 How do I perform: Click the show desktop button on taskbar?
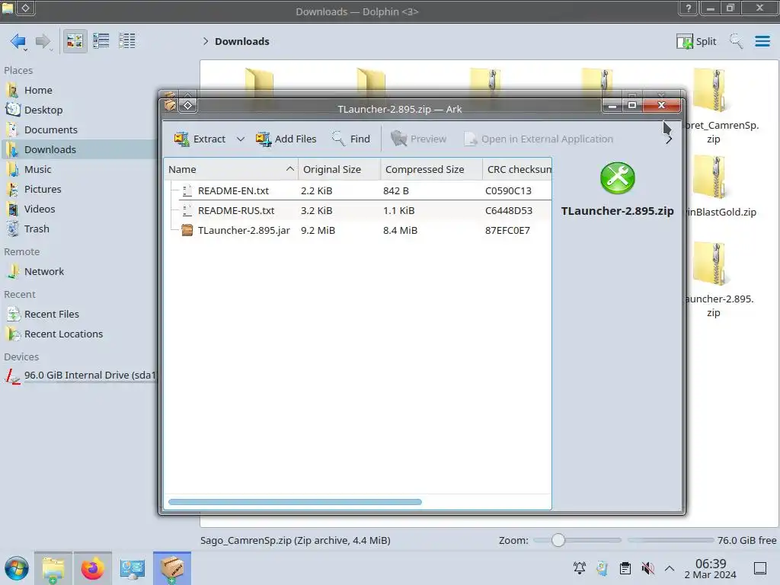click(760, 568)
